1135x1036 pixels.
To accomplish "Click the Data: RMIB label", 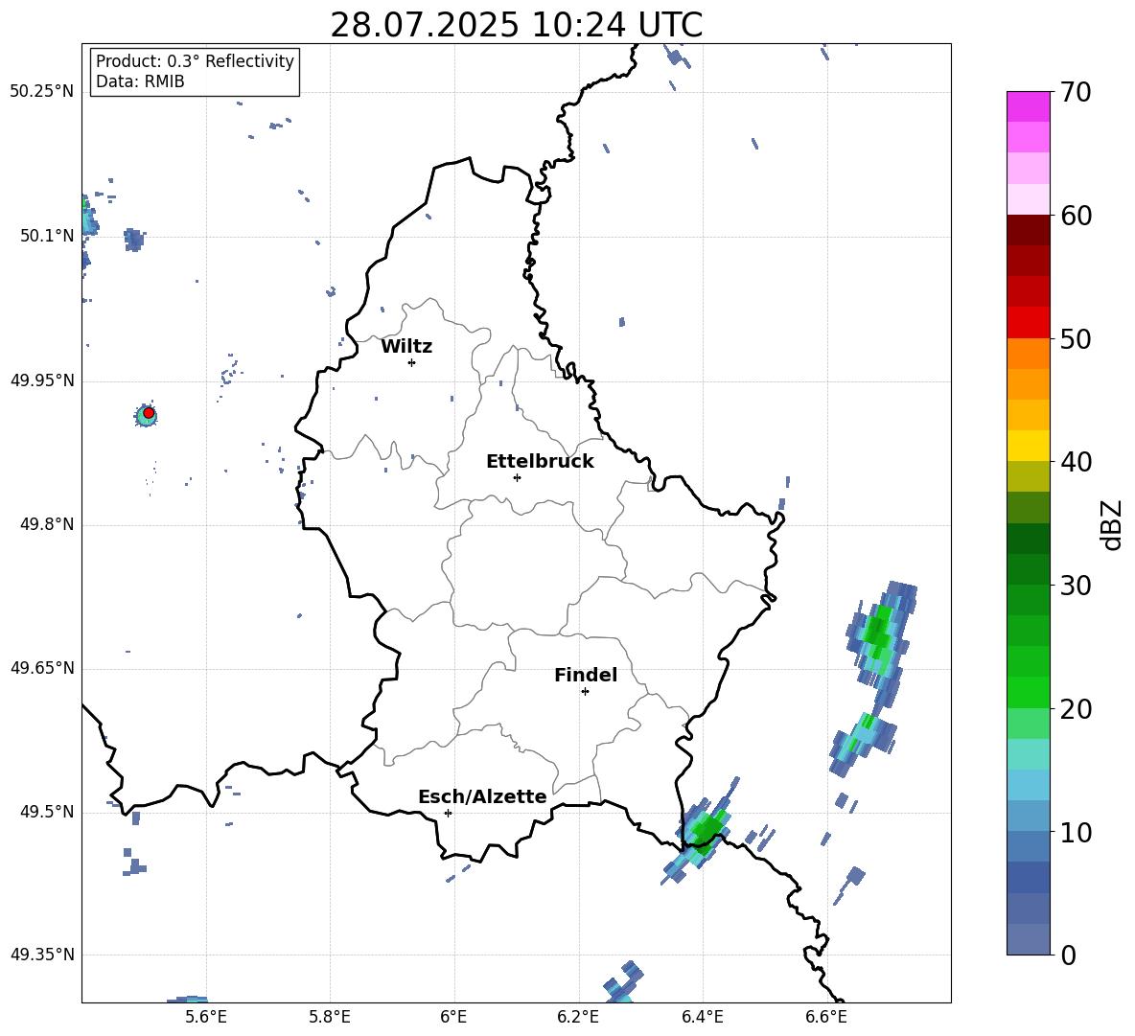I will click(x=140, y=81).
